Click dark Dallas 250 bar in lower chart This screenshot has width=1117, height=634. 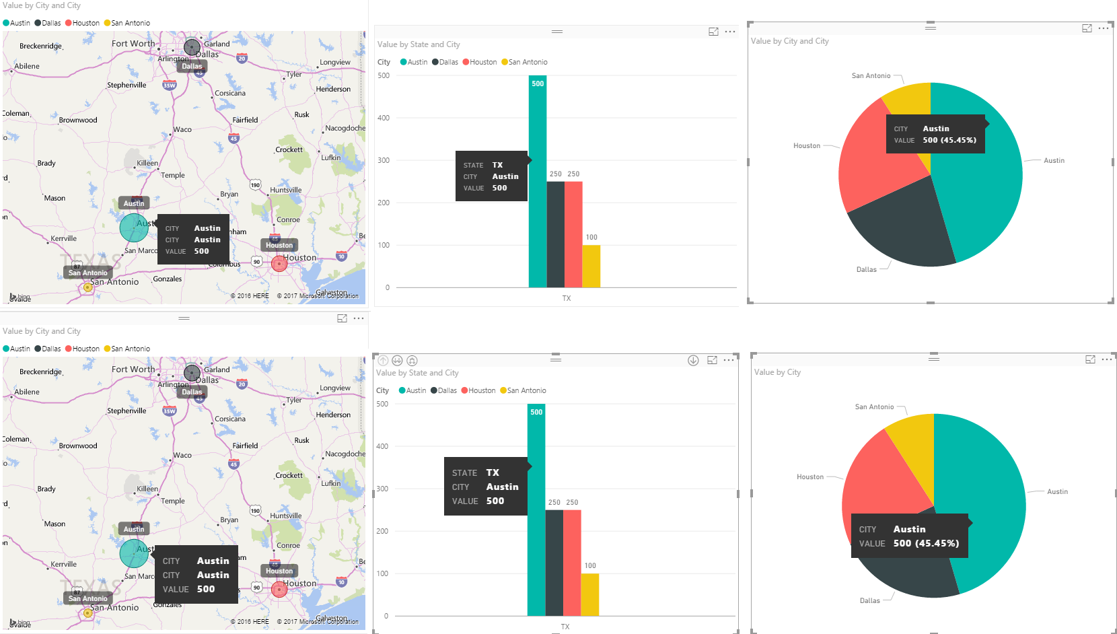click(x=554, y=563)
